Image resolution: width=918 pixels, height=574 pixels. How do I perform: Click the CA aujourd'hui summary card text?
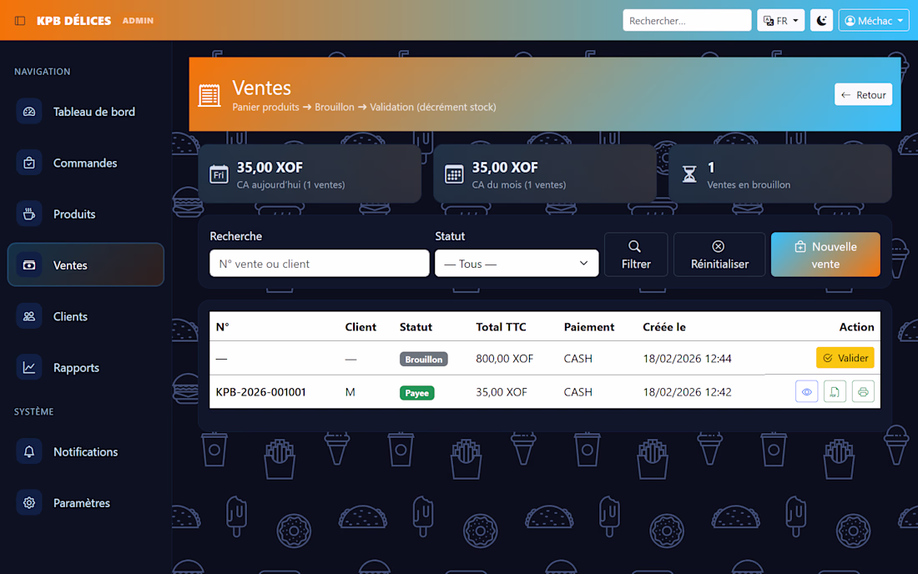(290, 184)
